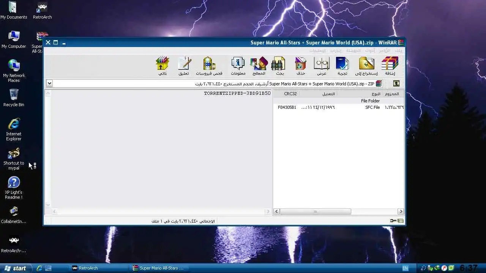Screen dimensions: 486x273
Task: Launch the Wizard (المعالج) tool
Action: (259, 66)
